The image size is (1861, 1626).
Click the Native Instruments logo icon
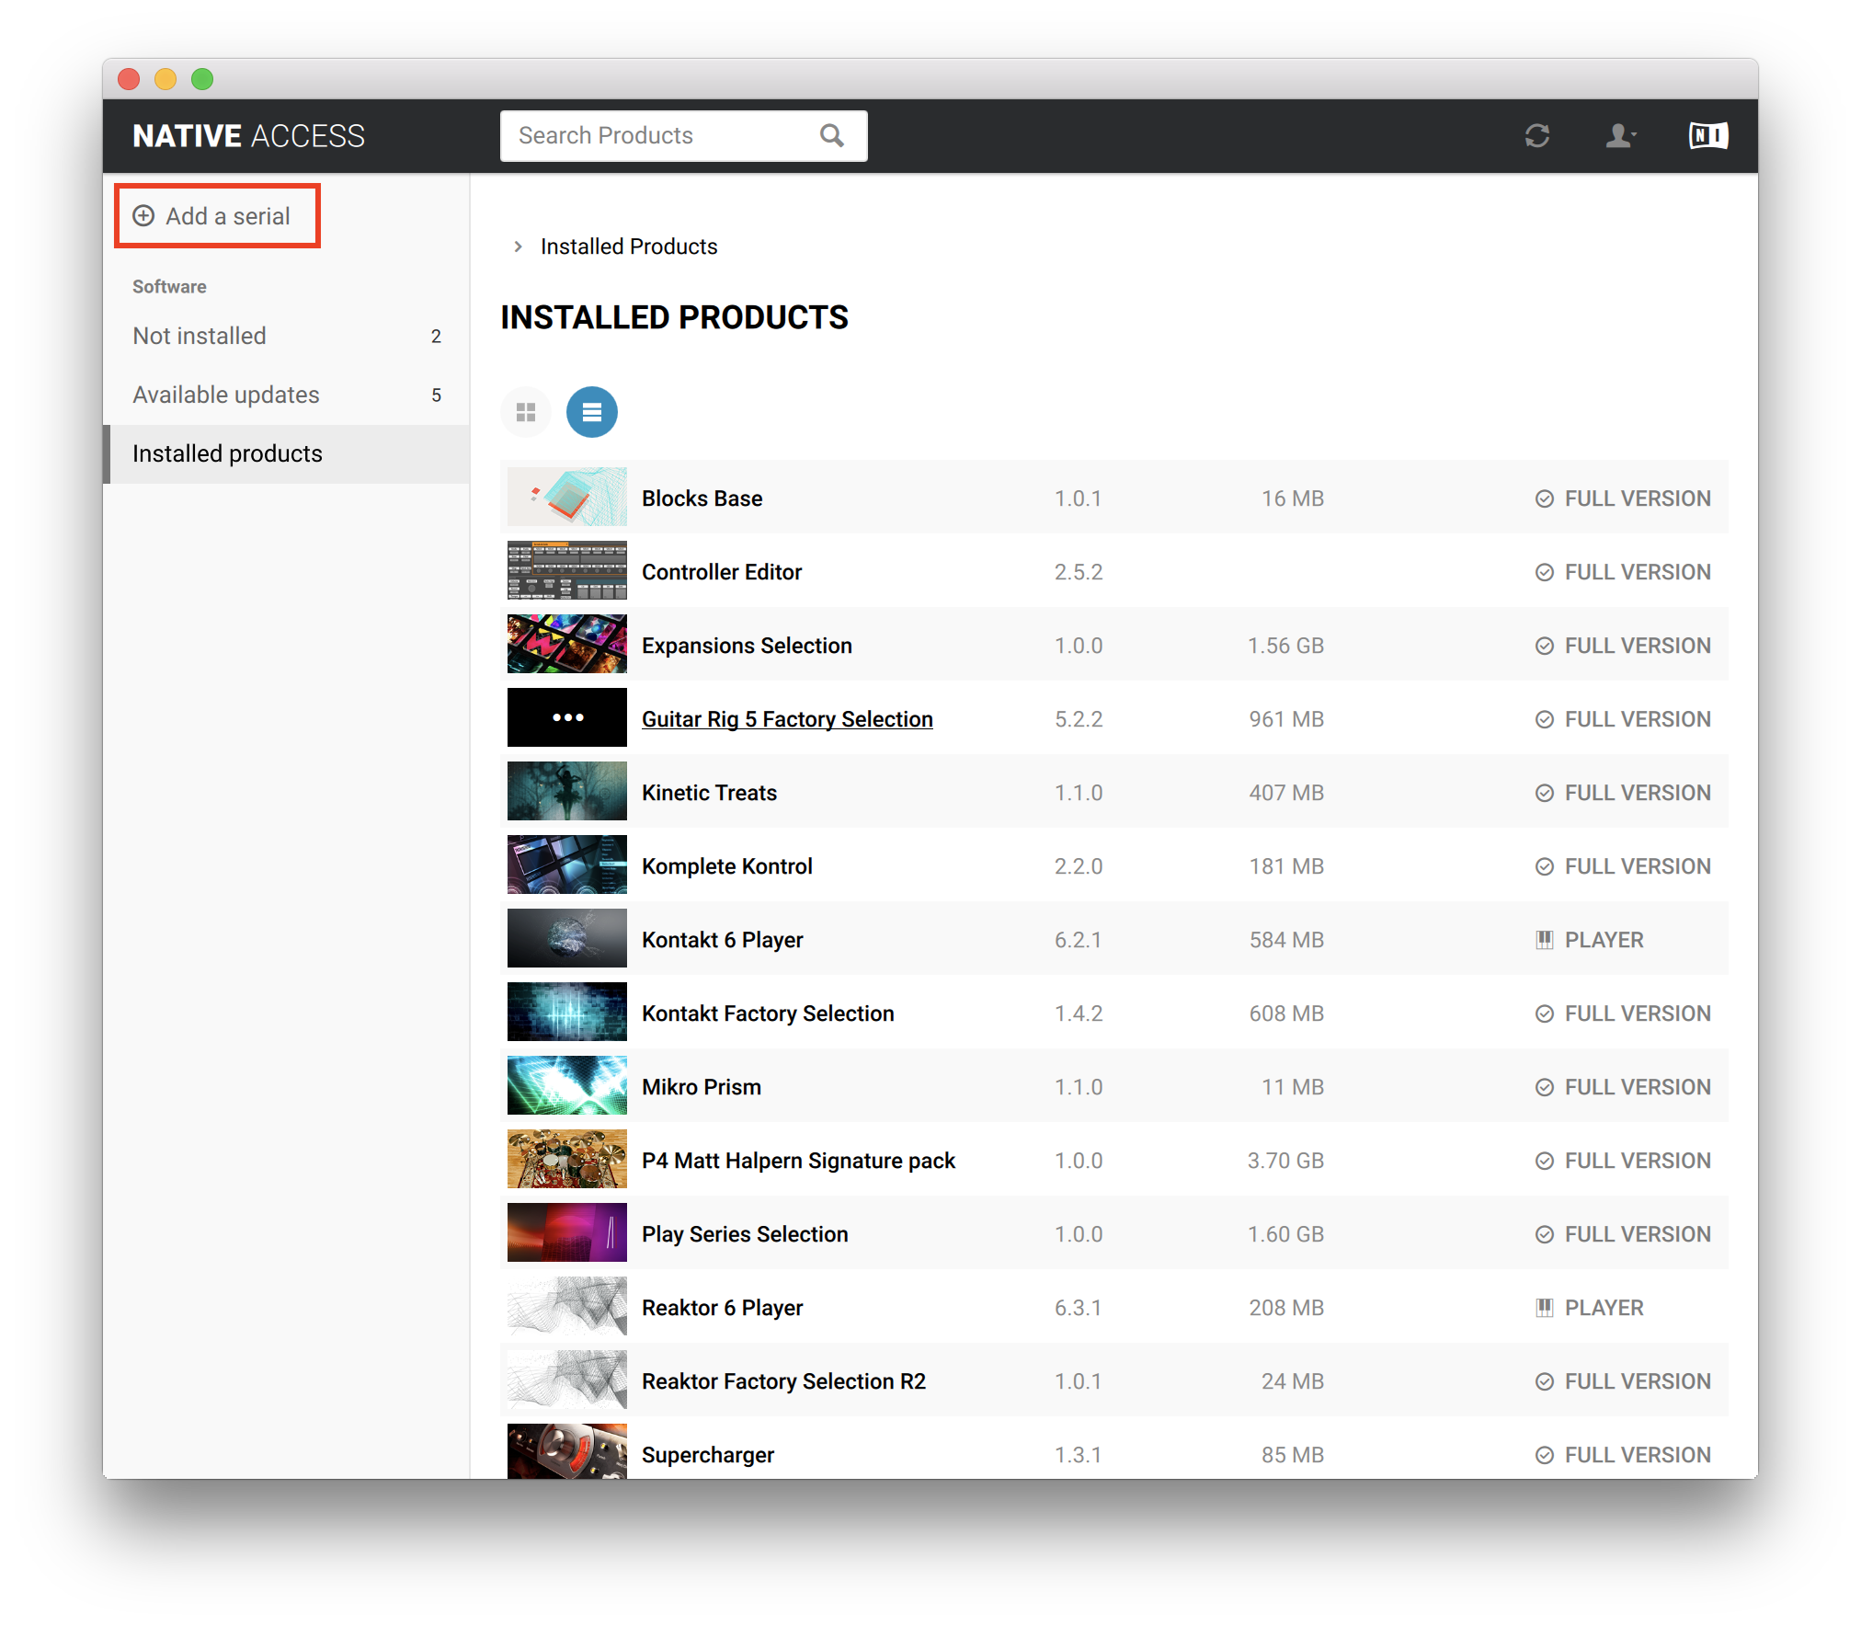1707,136
